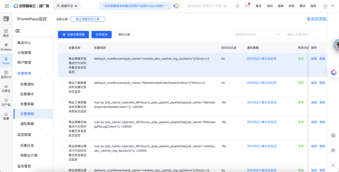The height and width of the screenshot is (172, 339).
Task: Check the 商业策略实验埋点行为实时采集任务状态监控 row
Action: point(62,59)
